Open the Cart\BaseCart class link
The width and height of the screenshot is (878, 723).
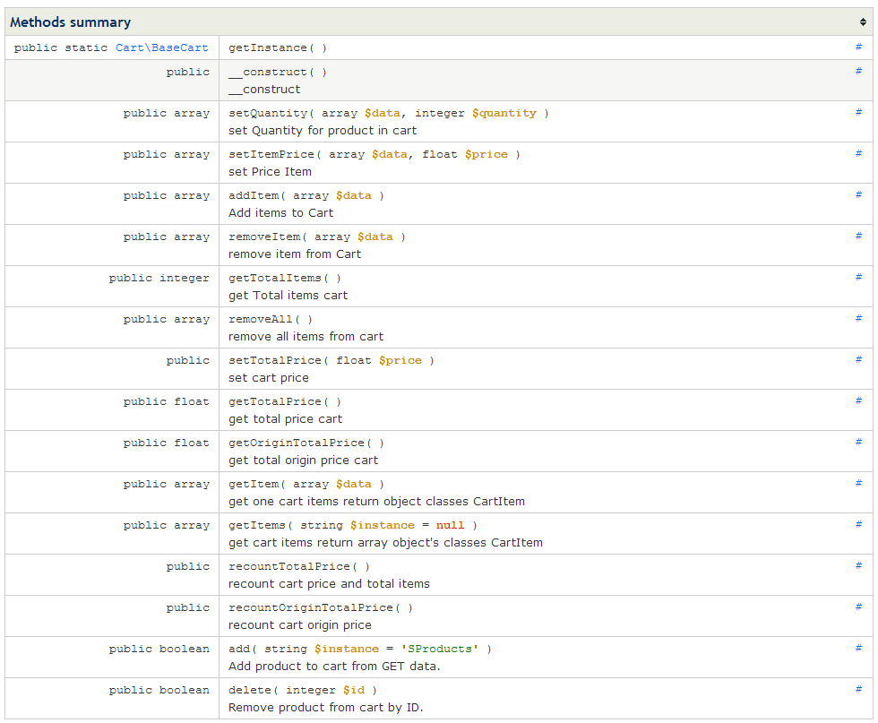[162, 47]
